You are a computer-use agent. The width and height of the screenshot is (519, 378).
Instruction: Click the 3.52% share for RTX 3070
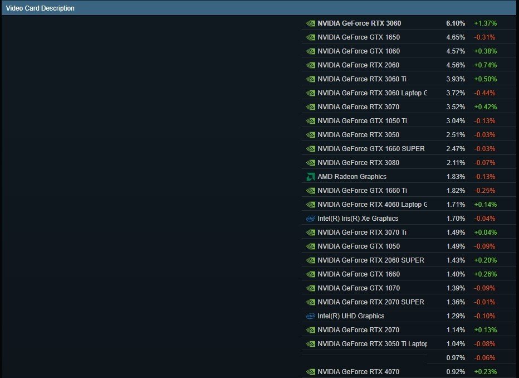pyautogui.click(x=456, y=106)
